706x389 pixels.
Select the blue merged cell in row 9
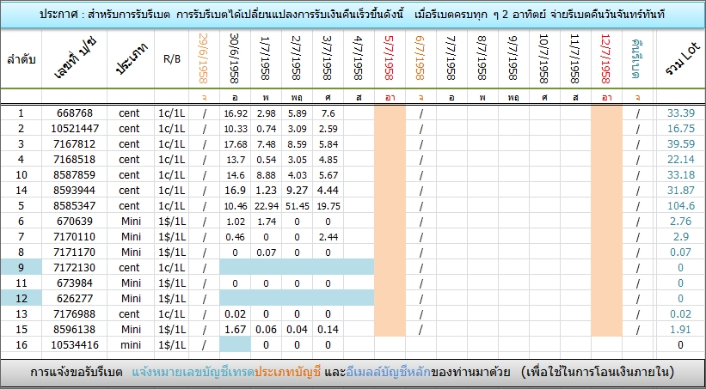tap(297, 268)
